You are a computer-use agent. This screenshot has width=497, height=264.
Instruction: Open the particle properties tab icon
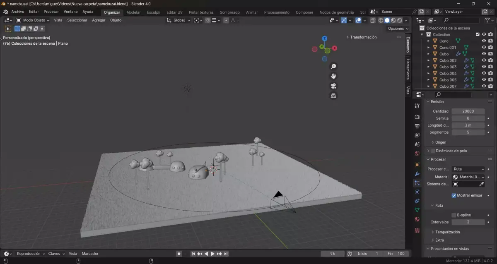coord(417,182)
